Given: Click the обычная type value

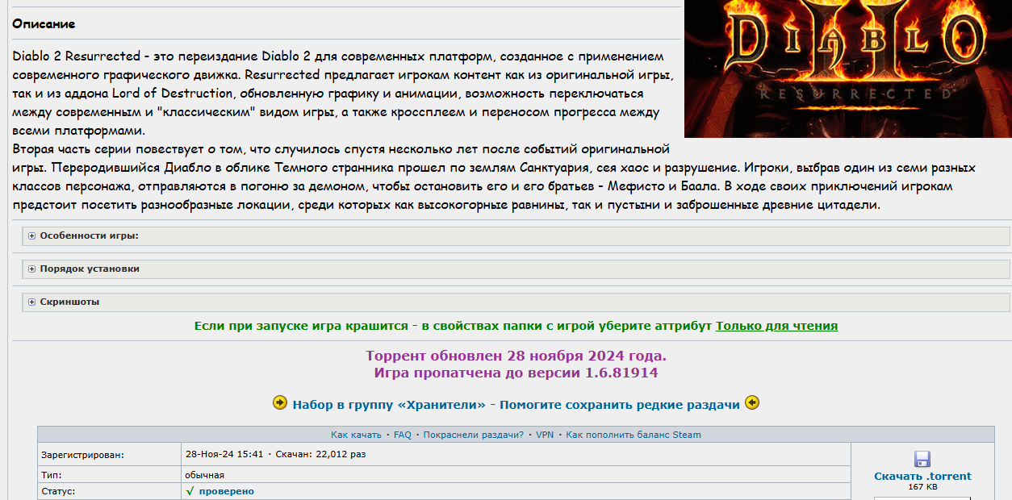Looking at the screenshot, I should click(204, 475).
